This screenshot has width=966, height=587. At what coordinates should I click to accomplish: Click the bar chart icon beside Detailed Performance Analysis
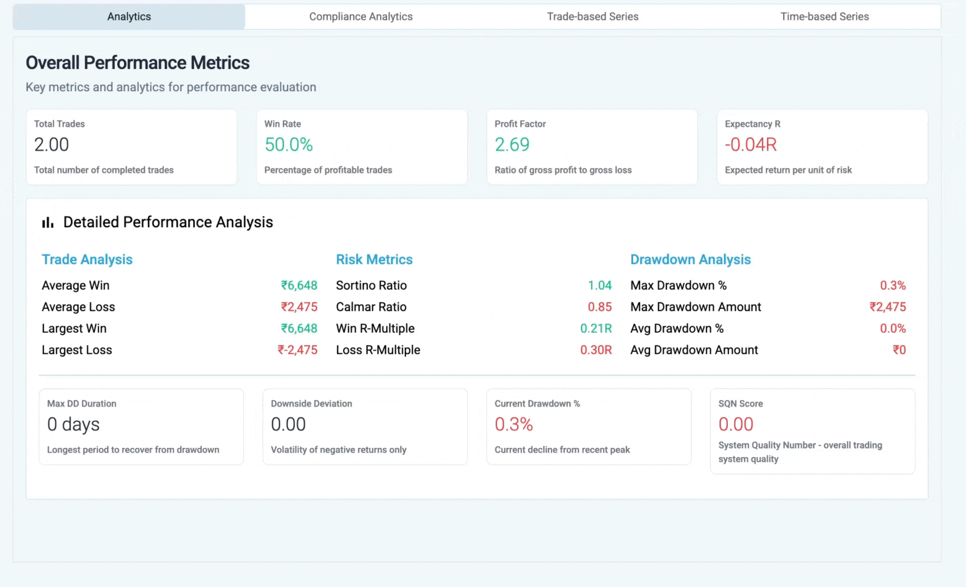point(47,222)
